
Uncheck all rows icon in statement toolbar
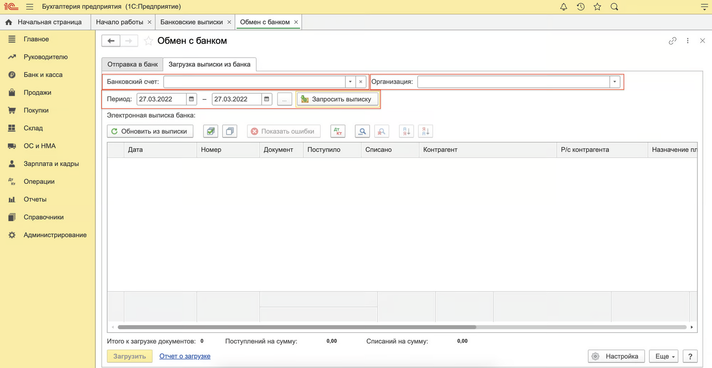click(x=230, y=131)
